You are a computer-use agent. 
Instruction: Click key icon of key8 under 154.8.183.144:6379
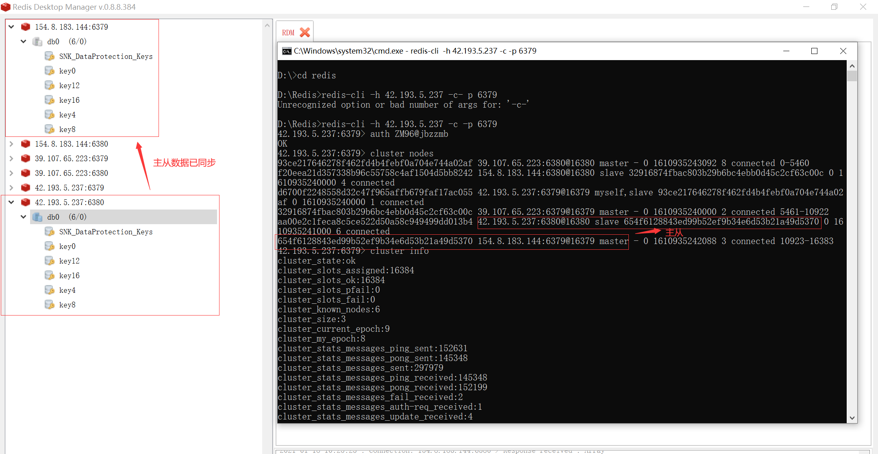[50, 129]
